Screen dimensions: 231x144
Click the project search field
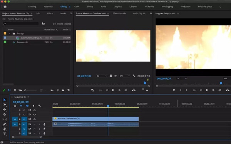21,23
